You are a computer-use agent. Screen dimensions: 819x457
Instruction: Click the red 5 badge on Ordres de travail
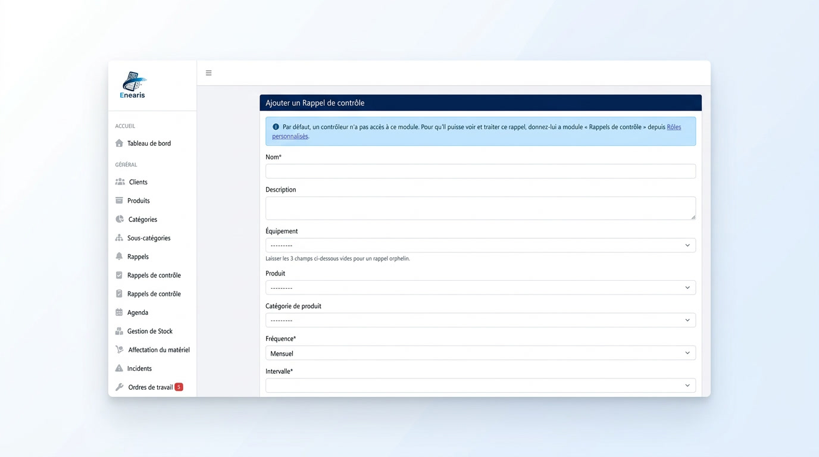pos(179,387)
